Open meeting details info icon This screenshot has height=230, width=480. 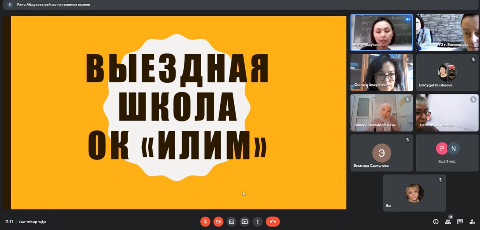tap(436, 222)
